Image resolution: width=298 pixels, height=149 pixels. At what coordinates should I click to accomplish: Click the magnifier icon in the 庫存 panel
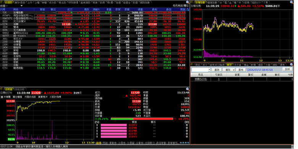click(292, 65)
